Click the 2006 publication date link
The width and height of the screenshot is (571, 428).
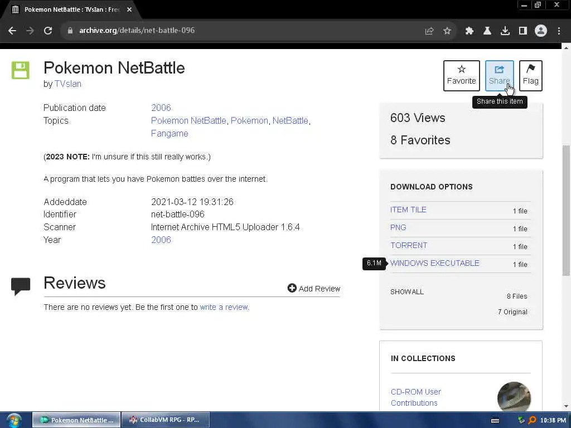click(x=161, y=108)
